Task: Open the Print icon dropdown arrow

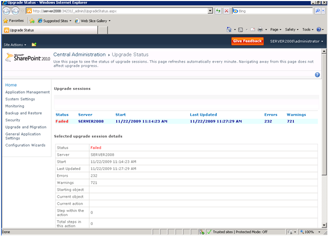Action: (x=266, y=30)
